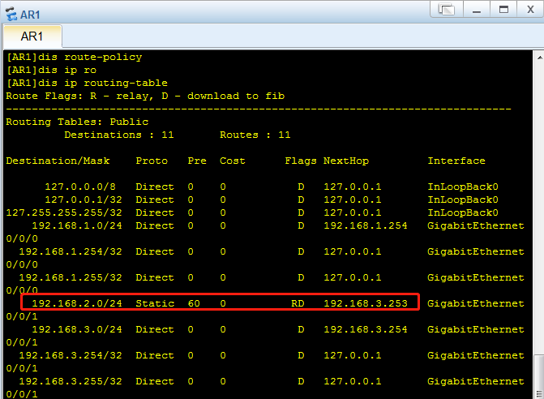The height and width of the screenshot is (399, 544).
Task: Click GigabitEthernet in the 192.168.2.0/24 row
Action: coord(476,303)
